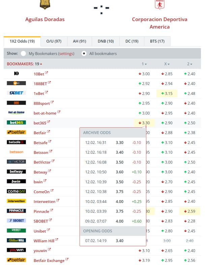Click Pinnacle highlighted away odds 2.59
This screenshot has height=265, width=205.
coord(189,211)
